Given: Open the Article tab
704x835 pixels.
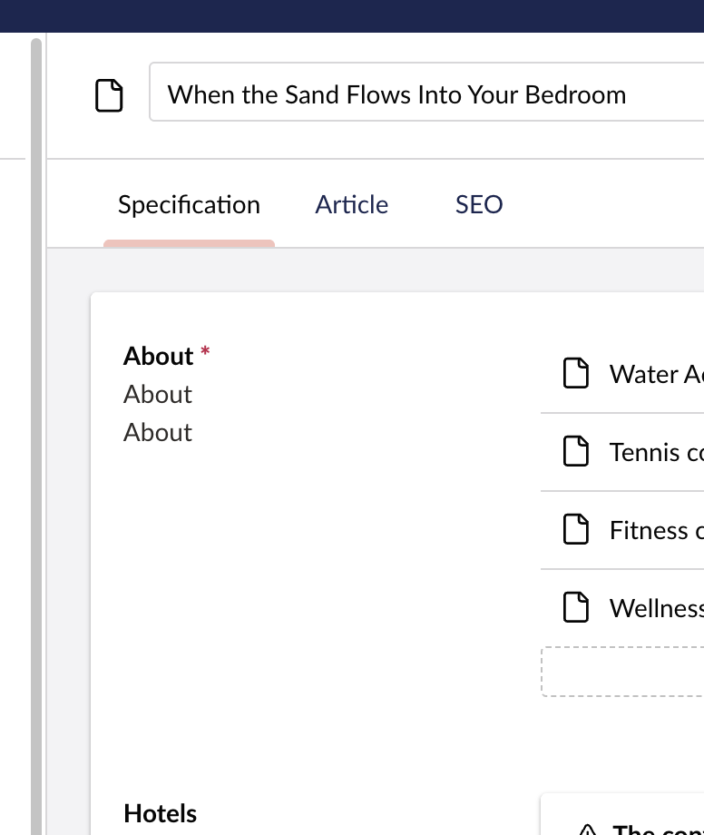Looking at the screenshot, I should [351, 205].
